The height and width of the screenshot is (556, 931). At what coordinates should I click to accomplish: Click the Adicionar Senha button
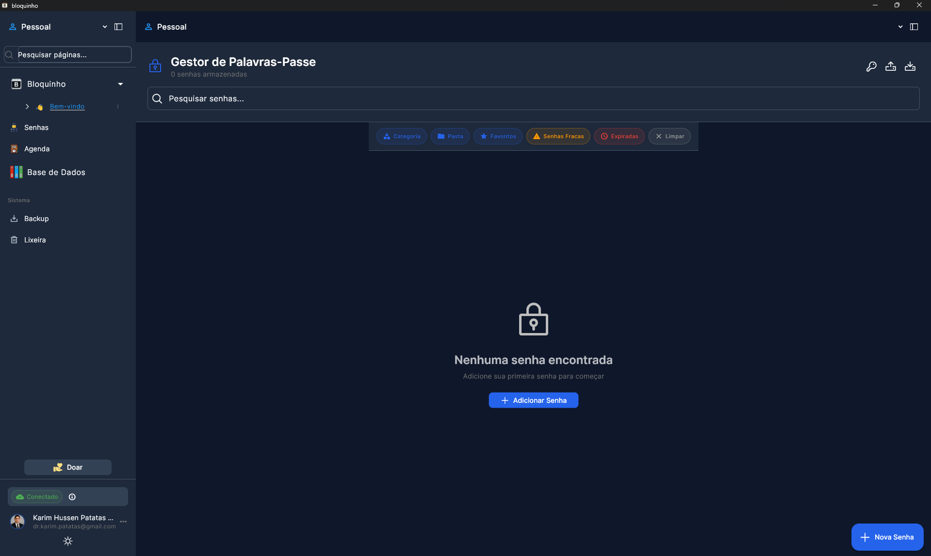click(x=533, y=400)
